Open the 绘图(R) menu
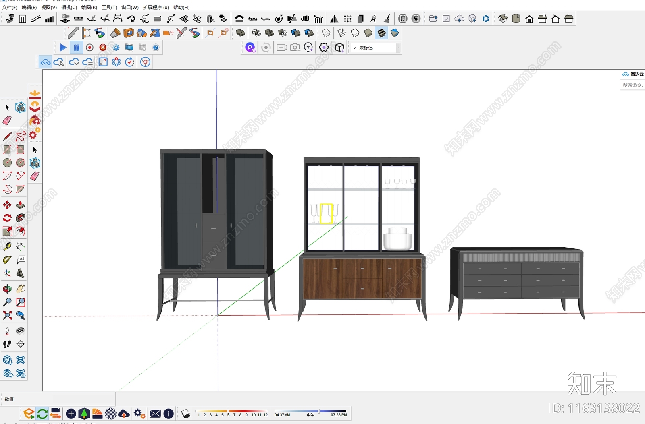Image resolution: width=645 pixels, height=424 pixels. click(x=89, y=7)
